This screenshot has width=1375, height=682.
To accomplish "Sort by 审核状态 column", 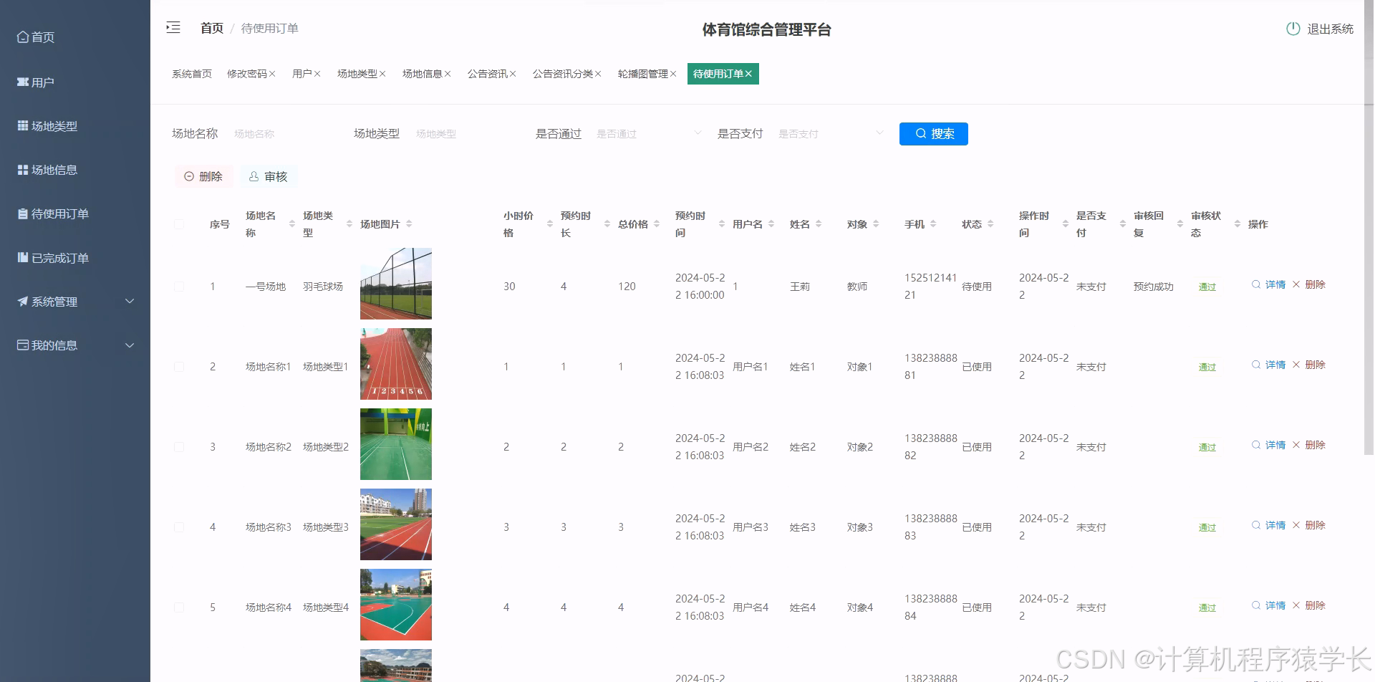I will pos(1237,224).
